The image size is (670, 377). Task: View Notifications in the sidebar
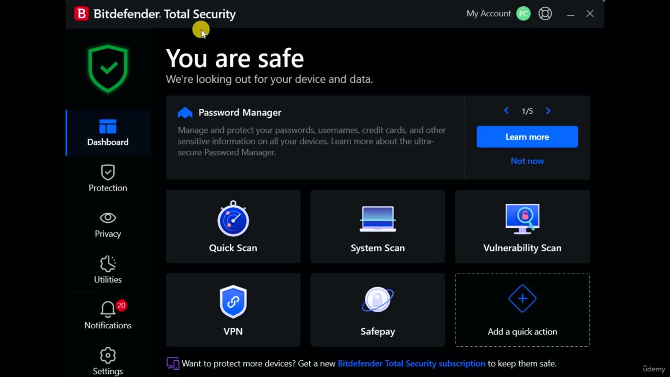tap(108, 316)
